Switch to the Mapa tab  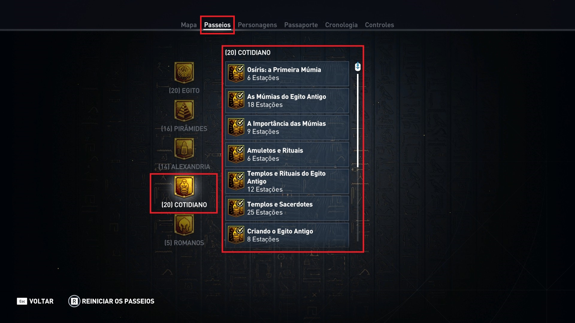click(x=189, y=25)
